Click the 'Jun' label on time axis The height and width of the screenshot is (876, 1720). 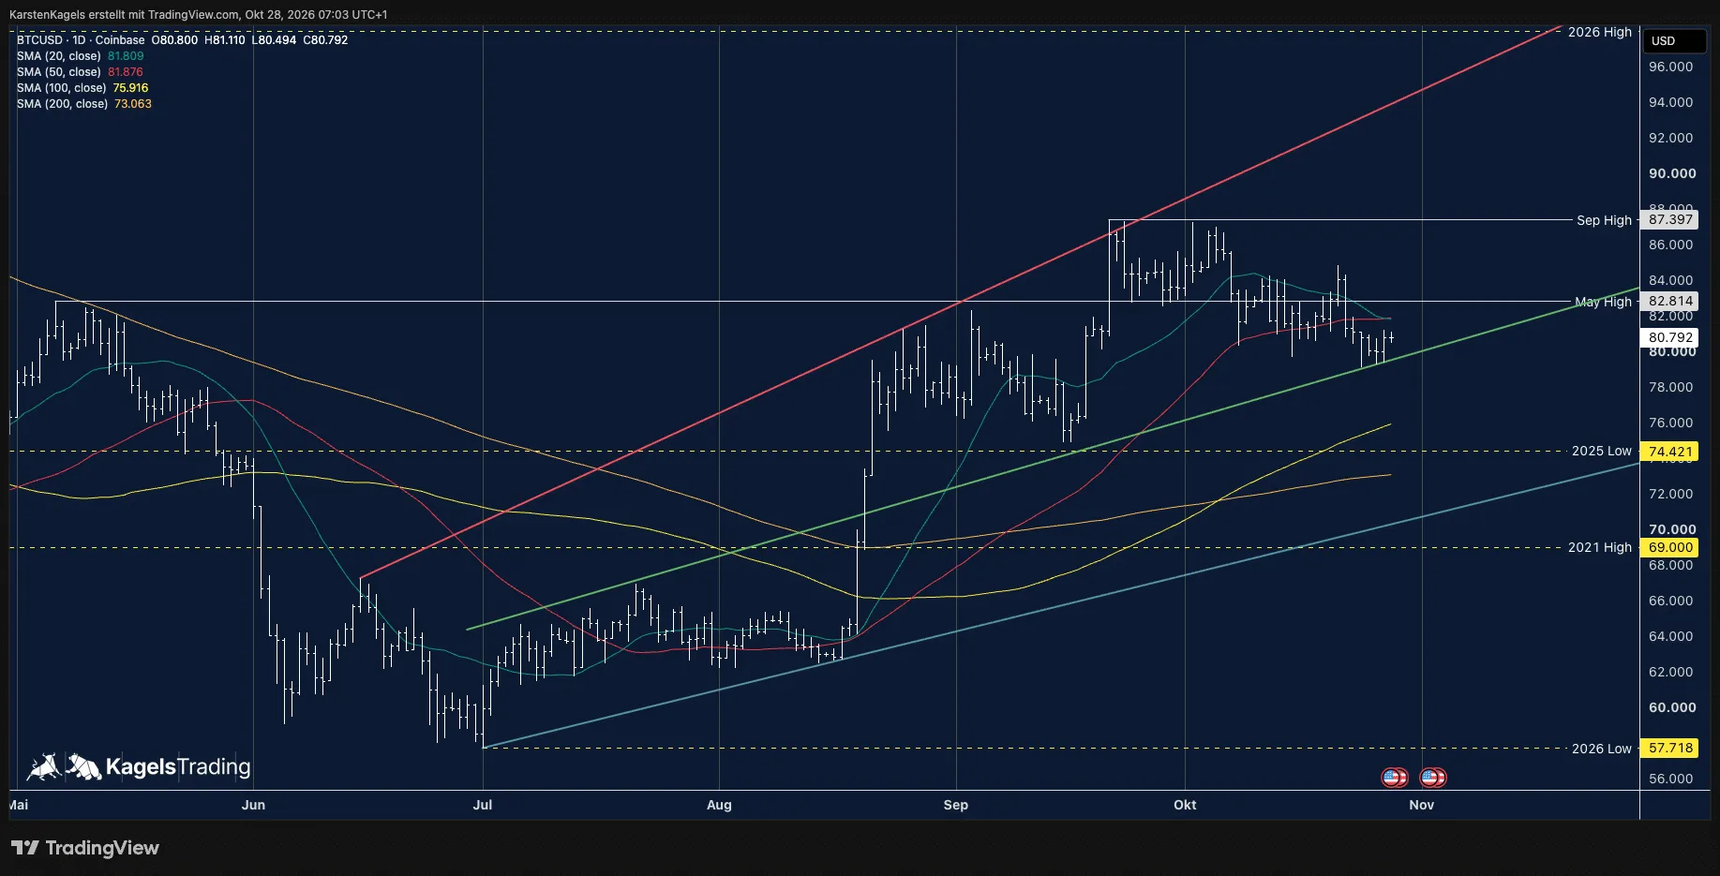253,805
